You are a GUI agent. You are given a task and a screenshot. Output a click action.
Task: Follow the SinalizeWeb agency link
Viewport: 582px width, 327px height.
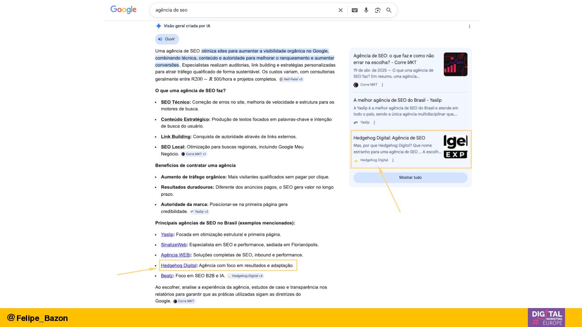pos(174,245)
